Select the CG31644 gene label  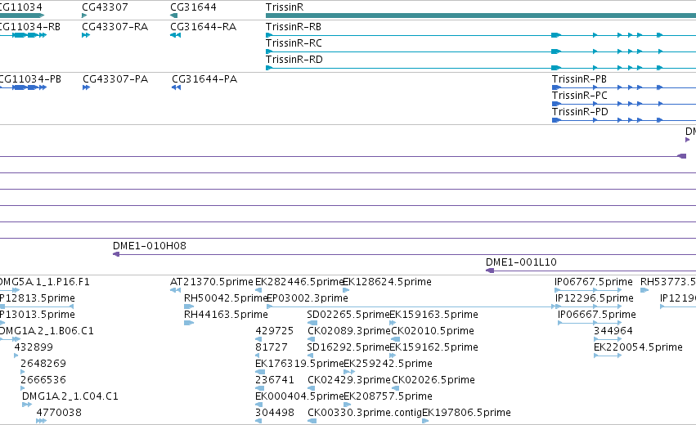[x=193, y=7]
